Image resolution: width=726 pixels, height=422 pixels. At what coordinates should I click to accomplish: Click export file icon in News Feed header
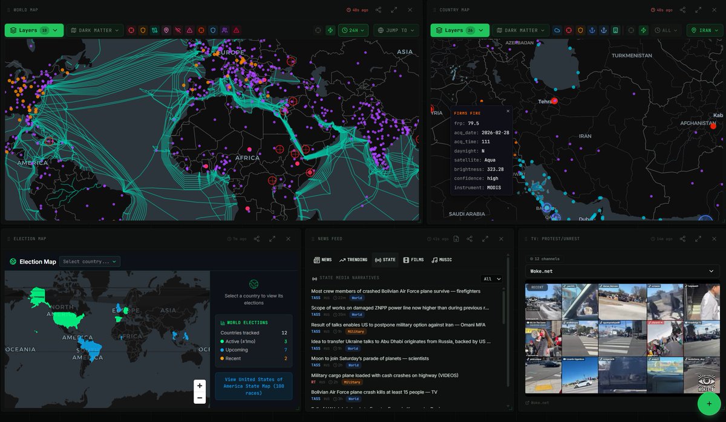[x=456, y=239]
